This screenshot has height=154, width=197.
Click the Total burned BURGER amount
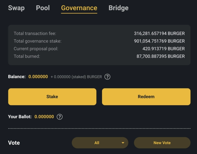tap(160, 56)
